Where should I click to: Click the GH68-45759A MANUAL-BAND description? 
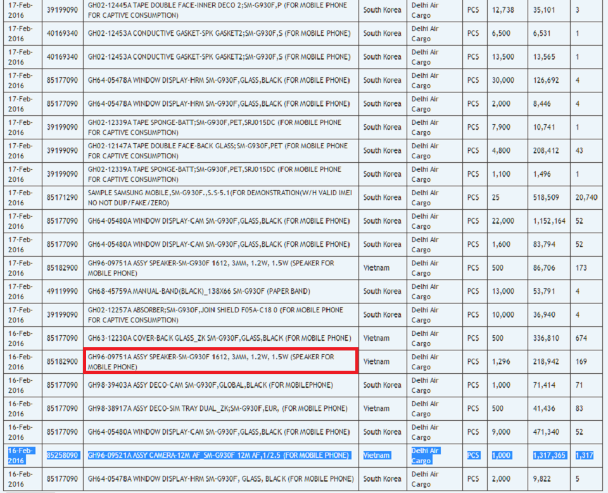[x=220, y=291]
